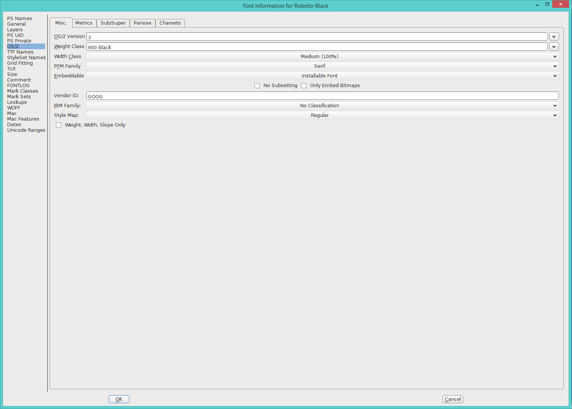Switch to the Metrics tab
Image resolution: width=572 pixels, height=409 pixels.
(84, 23)
